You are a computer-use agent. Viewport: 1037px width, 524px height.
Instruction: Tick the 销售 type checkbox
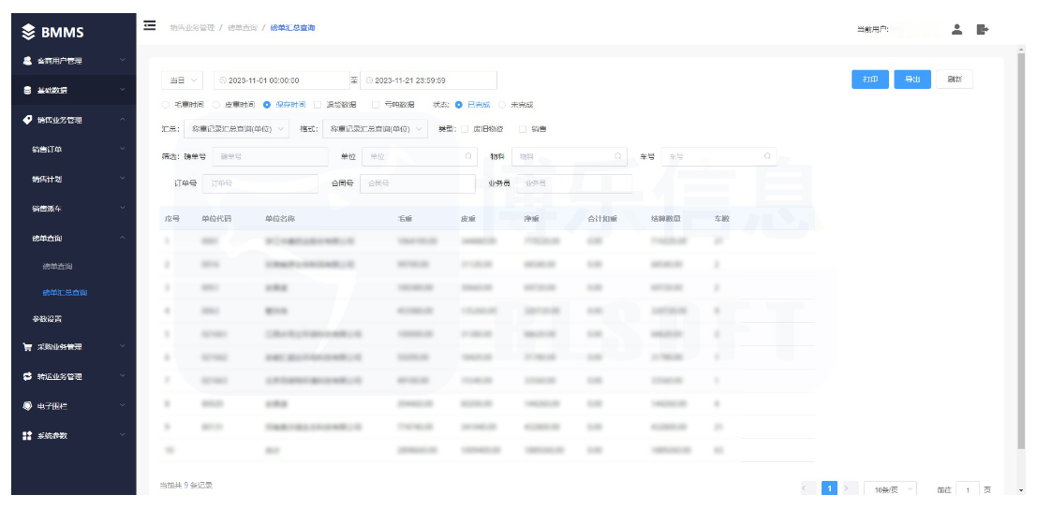click(523, 129)
